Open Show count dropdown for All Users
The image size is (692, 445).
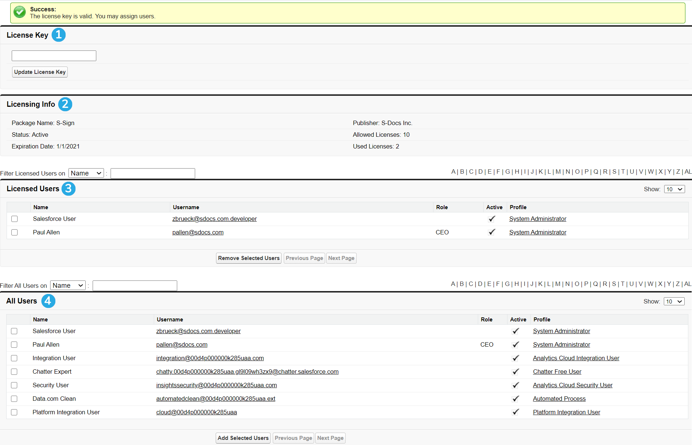674,301
